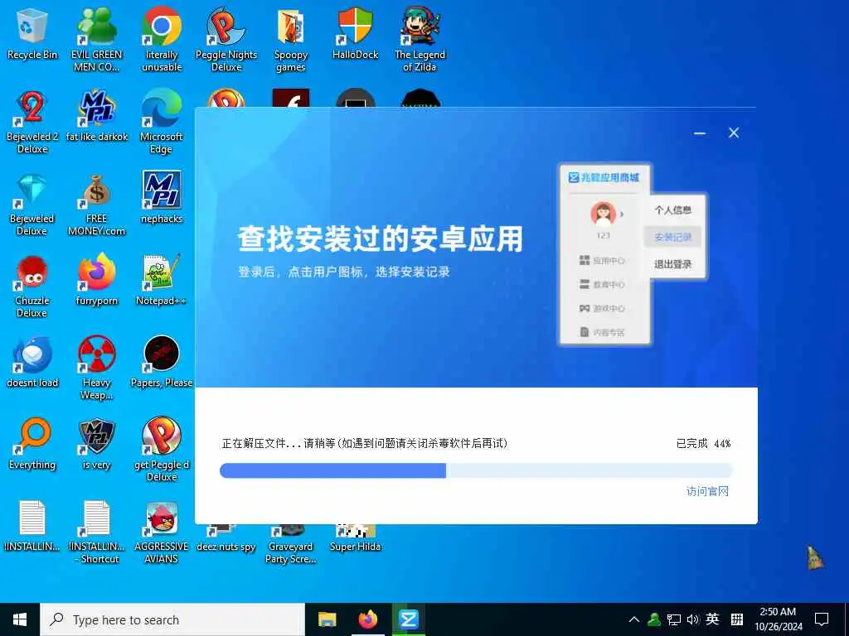This screenshot has height=636, width=849.
Task: Select the Everything search icon
Action: click(32, 445)
